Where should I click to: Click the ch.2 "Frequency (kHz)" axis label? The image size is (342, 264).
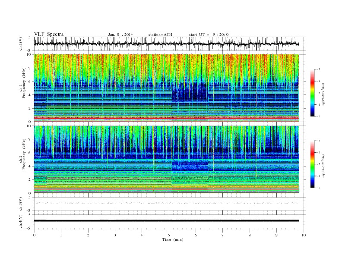pos(24,154)
